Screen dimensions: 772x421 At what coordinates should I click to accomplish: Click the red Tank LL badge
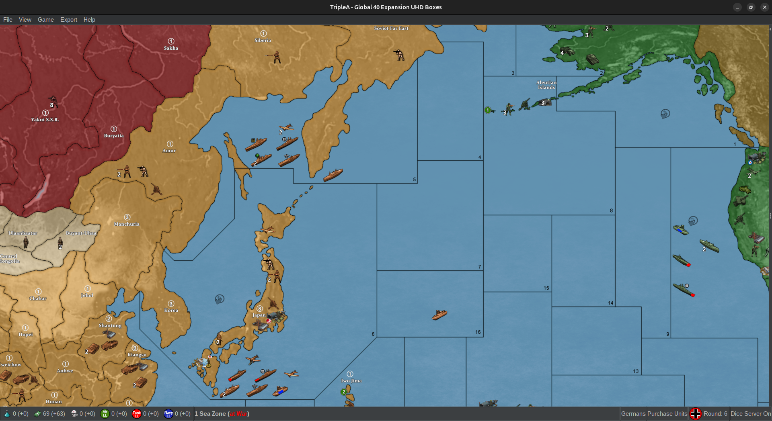tap(137, 413)
